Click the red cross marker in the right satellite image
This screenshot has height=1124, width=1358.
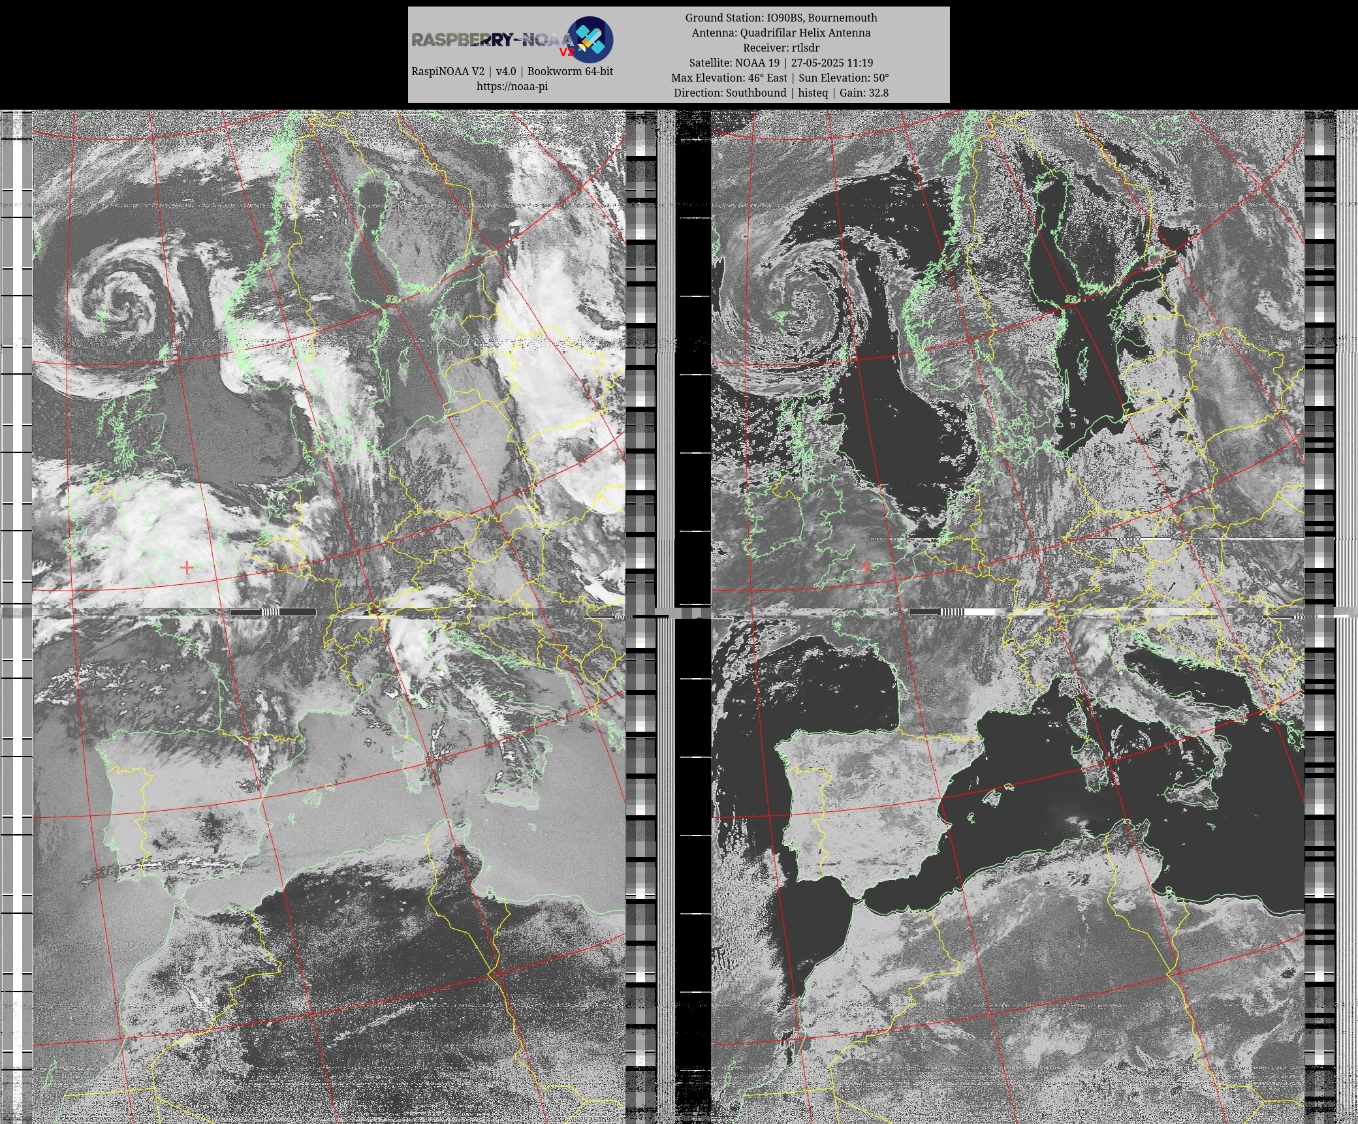pos(866,567)
